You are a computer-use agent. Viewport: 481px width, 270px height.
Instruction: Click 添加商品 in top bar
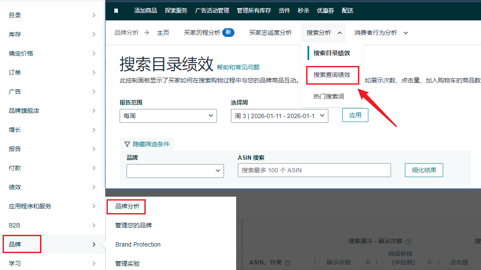[145, 11]
